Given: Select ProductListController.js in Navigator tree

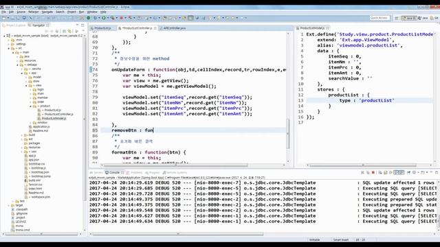Looking at the screenshot, I should tap(58, 115).
